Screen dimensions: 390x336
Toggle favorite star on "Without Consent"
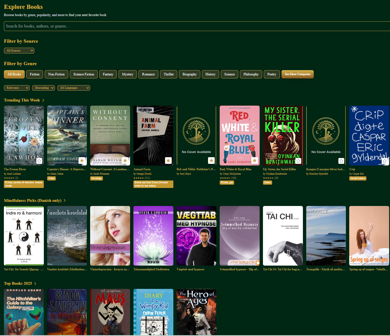[x=125, y=161]
